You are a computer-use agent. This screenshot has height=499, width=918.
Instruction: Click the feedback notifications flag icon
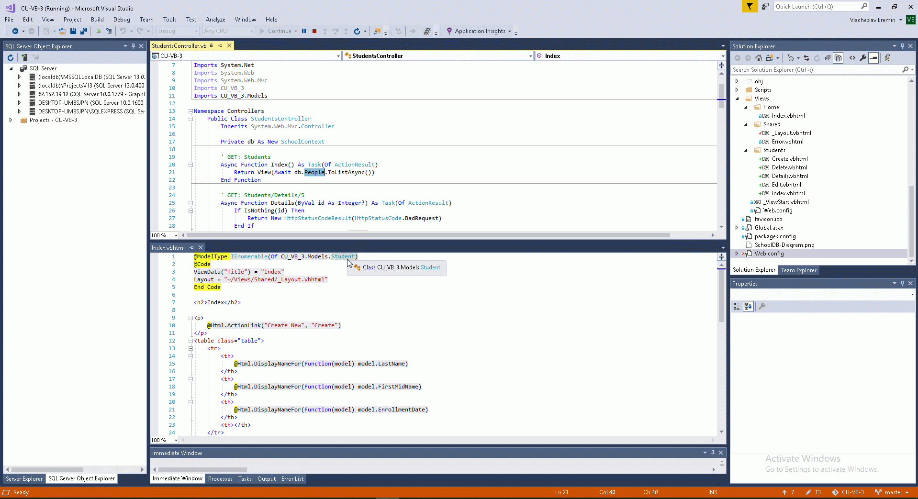[750, 6]
